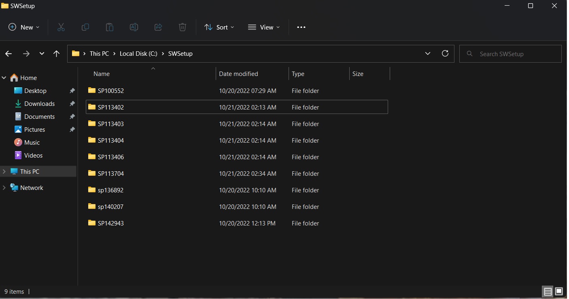Expand the Network tree node chevron

4,188
